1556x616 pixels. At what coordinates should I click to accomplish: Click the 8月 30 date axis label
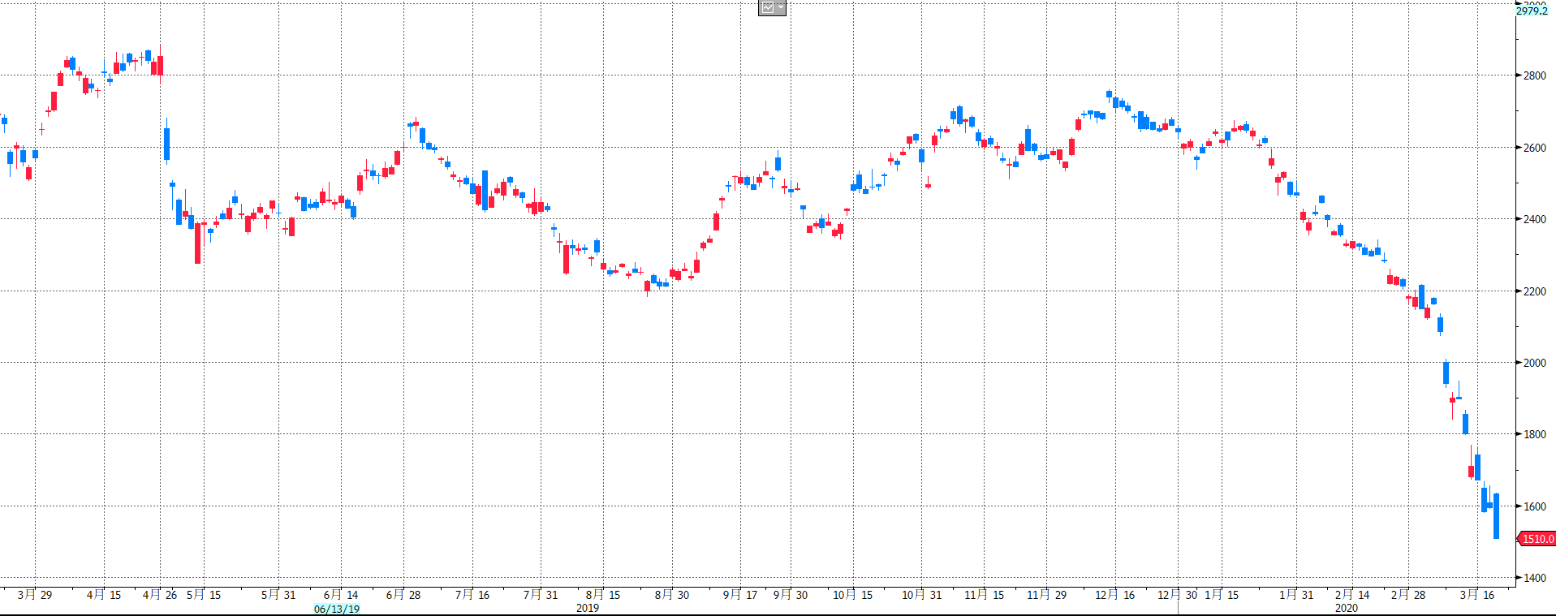[x=672, y=595]
